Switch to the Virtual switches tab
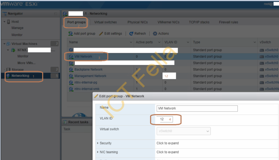 (105, 22)
